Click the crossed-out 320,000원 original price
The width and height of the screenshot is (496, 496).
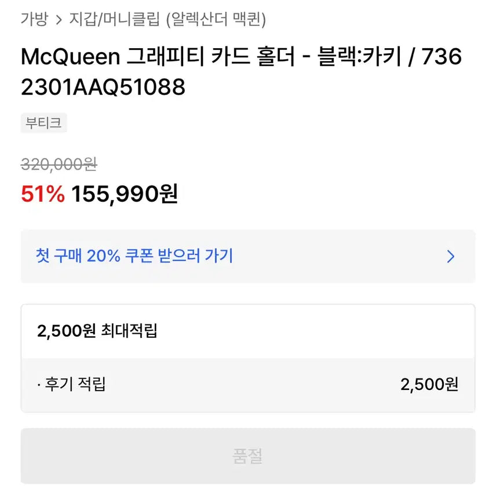(x=59, y=165)
